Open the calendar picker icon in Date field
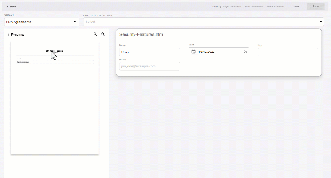This screenshot has width=331, height=178. point(193,52)
